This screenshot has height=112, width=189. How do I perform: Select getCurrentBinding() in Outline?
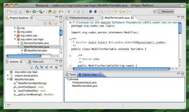click(x=34, y=94)
